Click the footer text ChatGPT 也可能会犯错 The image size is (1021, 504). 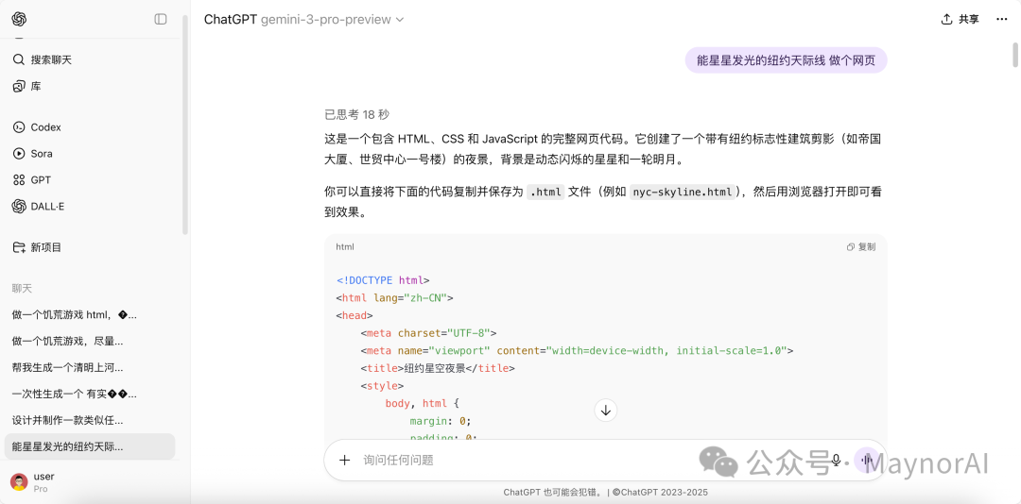point(554,493)
